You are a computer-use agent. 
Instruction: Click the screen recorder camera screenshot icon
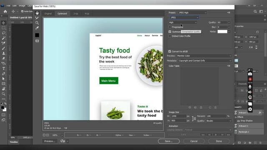250,74
